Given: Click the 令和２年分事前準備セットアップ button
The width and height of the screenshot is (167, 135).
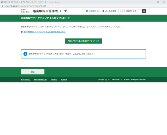Looking at the screenshot, I should point(83,41).
